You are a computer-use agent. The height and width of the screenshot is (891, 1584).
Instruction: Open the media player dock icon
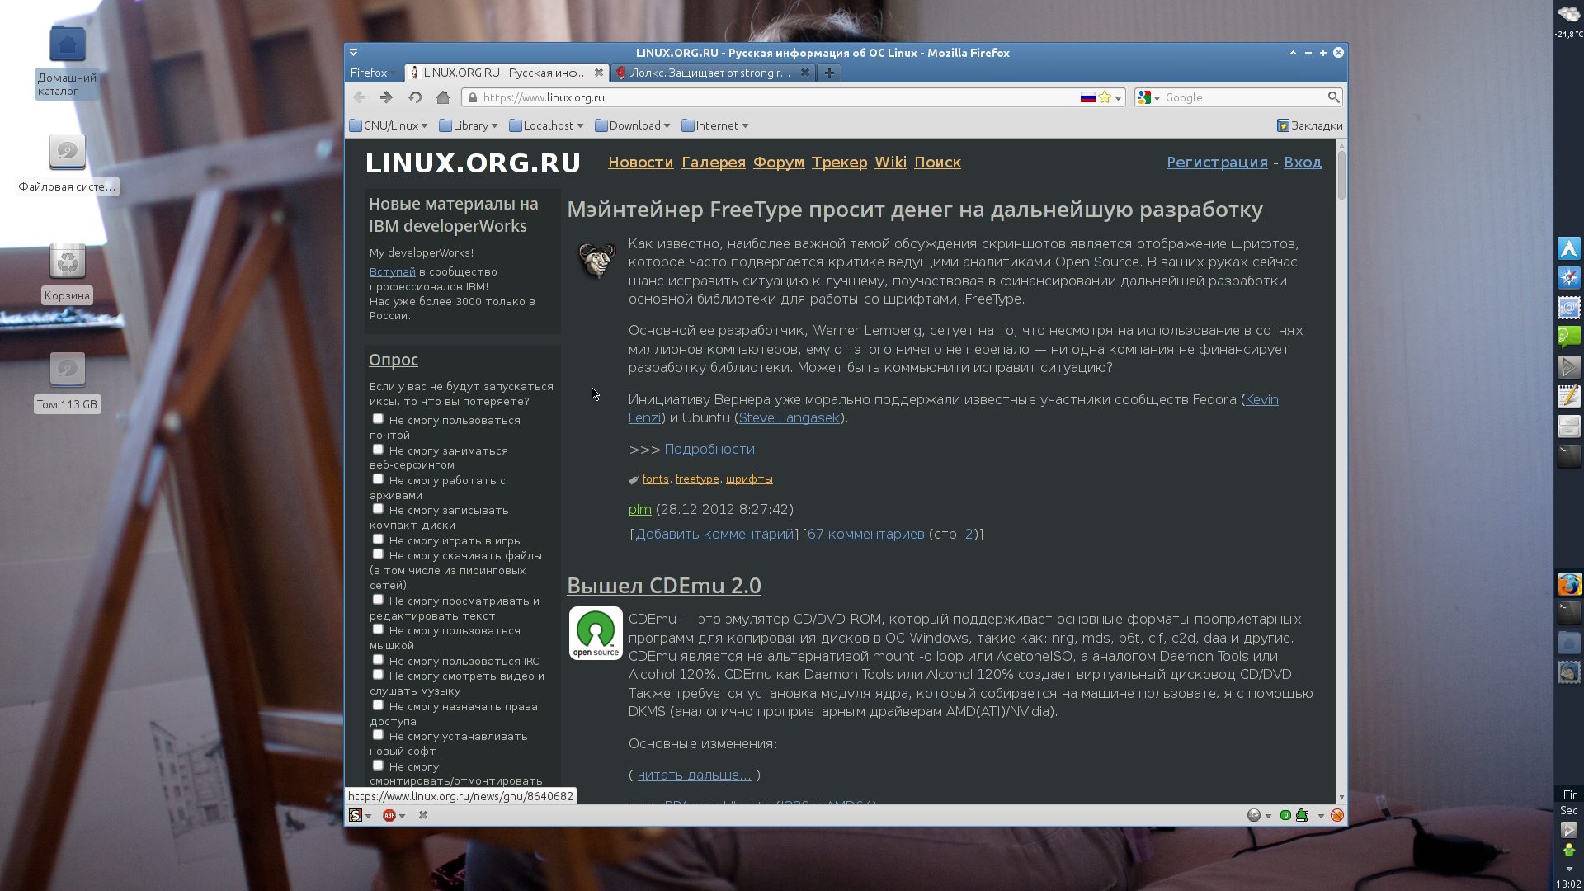[x=1569, y=366]
